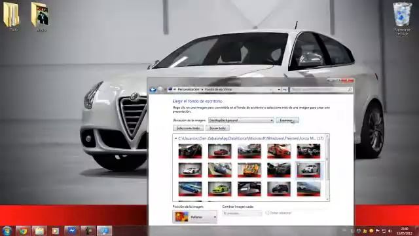This screenshot has width=419, height=236.
Task: Expand the address bar history dropdown arrow
Action: point(279,90)
